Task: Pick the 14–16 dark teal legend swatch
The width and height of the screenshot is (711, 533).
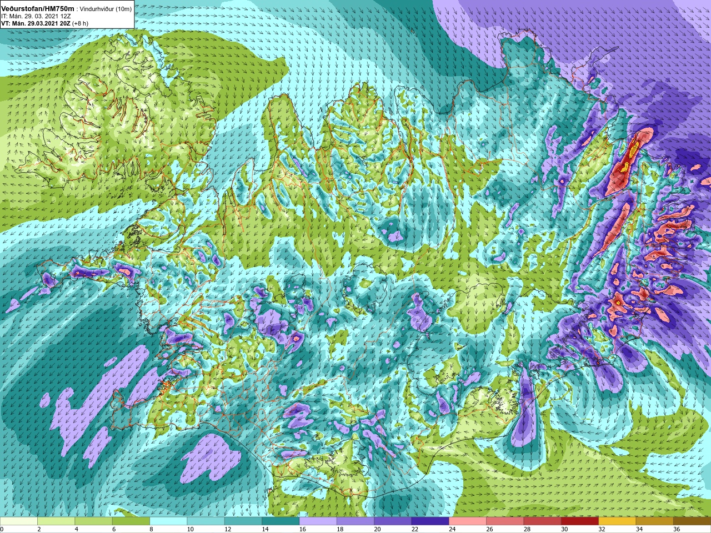Action: coord(281,521)
